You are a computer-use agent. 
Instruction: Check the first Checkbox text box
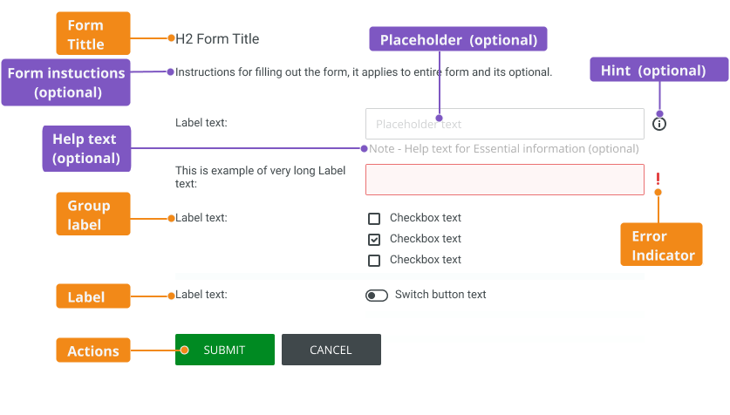(374, 218)
